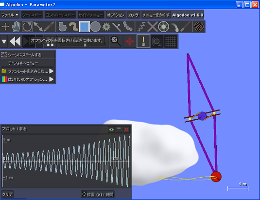This screenshot has width=260, height=200.
Task: Select the Circle tool
Action: (96, 27)
